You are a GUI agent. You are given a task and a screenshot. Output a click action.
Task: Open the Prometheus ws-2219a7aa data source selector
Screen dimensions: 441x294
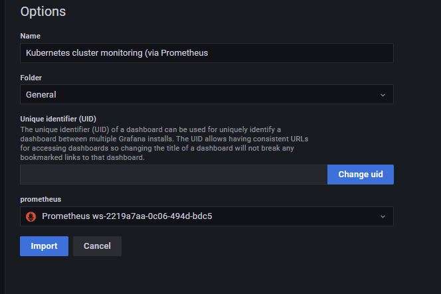pyautogui.click(x=206, y=216)
